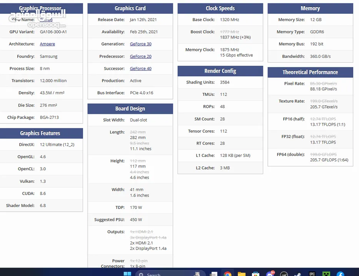Click the tiger image in the search box
The height and width of the screenshot is (276, 359).
[197, 274]
